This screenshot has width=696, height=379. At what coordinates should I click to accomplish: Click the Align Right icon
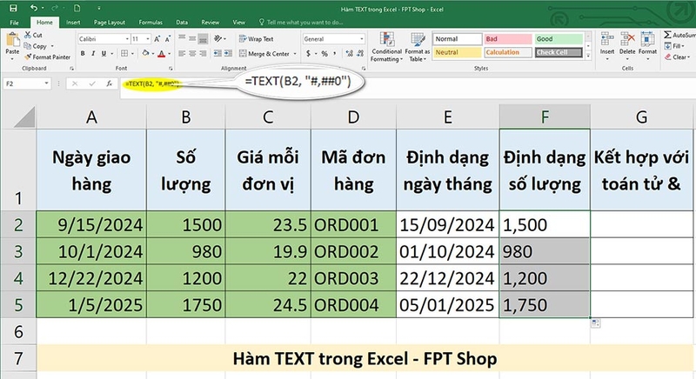pos(203,54)
